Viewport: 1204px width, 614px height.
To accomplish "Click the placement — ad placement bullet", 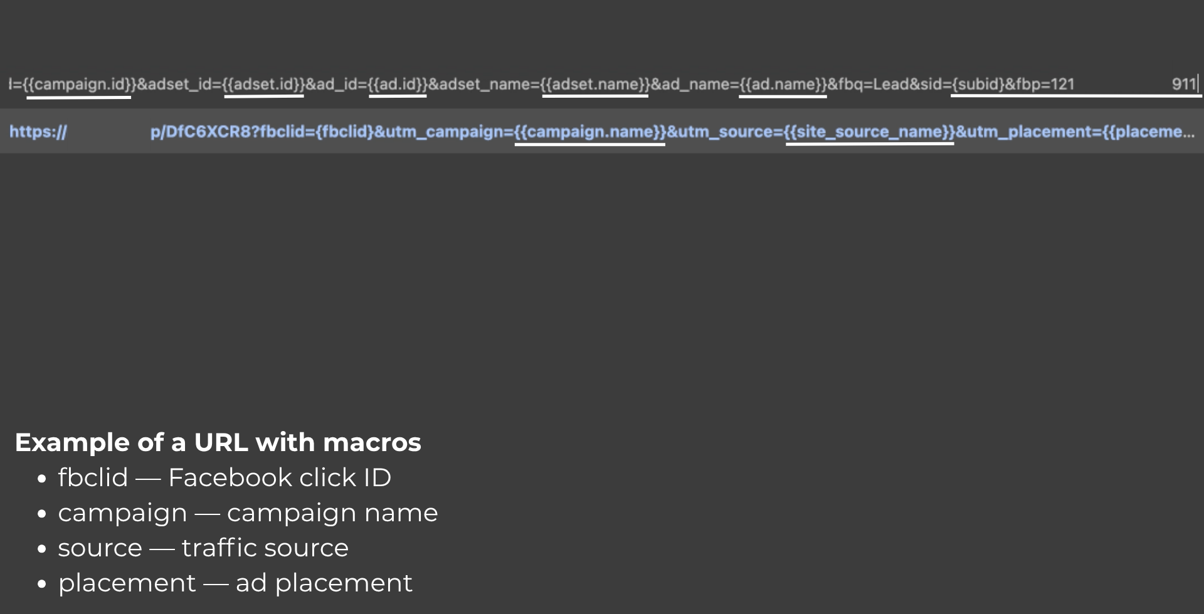I will coord(235,583).
